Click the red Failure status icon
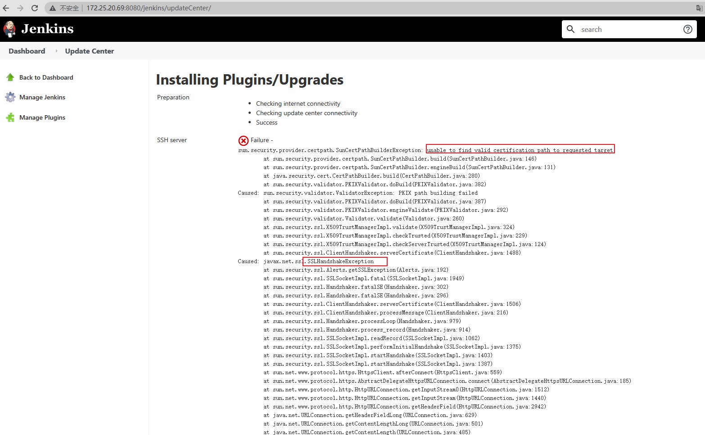The height and width of the screenshot is (435, 705). (x=243, y=141)
